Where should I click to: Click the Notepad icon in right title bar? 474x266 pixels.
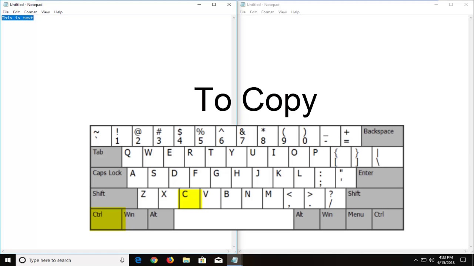[243, 4]
